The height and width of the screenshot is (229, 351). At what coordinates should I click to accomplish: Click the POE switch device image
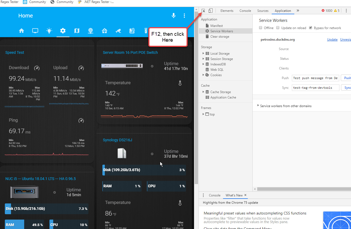(x=122, y=66)
